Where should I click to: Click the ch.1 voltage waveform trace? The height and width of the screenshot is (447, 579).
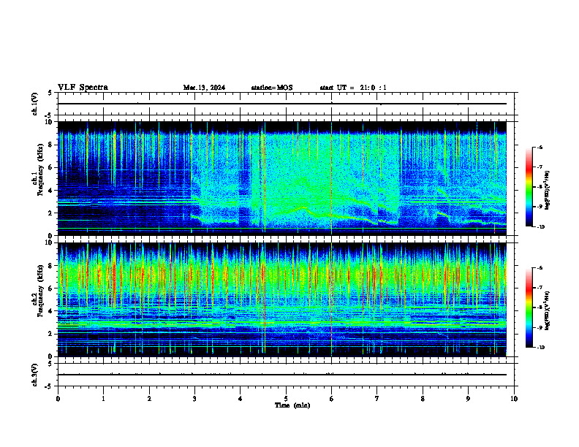pos(281,104)
